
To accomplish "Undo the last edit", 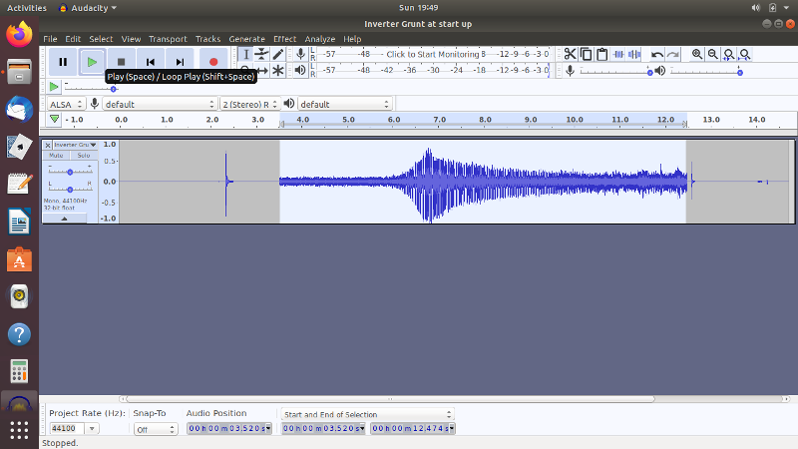I will point(657,54).
